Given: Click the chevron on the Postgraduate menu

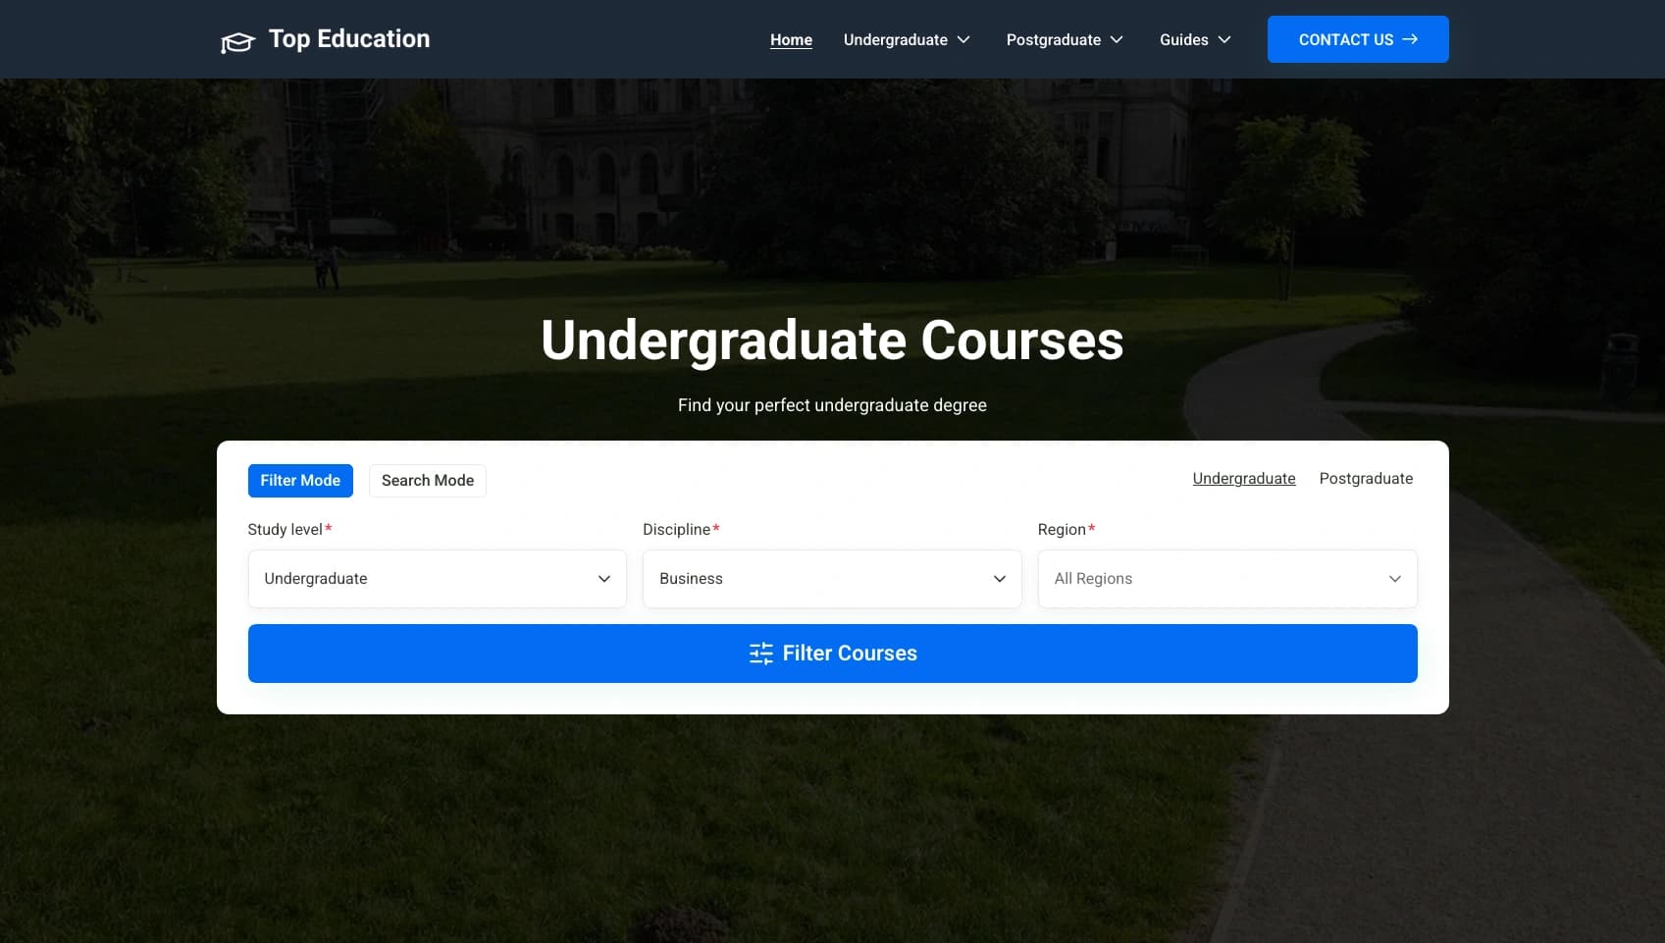Looking at the screenshot, I should [x=1117, y=39].
